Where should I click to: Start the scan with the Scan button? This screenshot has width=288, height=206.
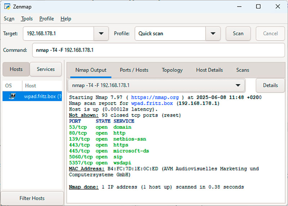click(238, 34)
